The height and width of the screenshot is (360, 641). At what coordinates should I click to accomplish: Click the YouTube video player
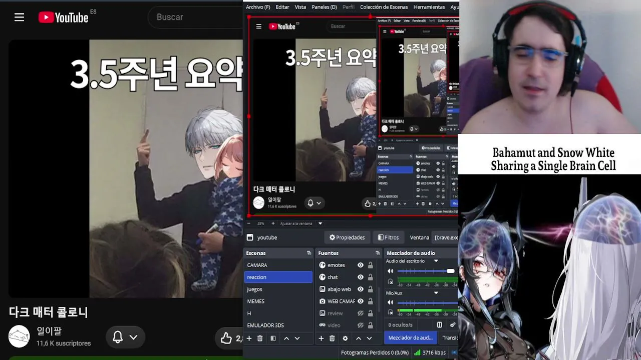[x=126, y=168]
